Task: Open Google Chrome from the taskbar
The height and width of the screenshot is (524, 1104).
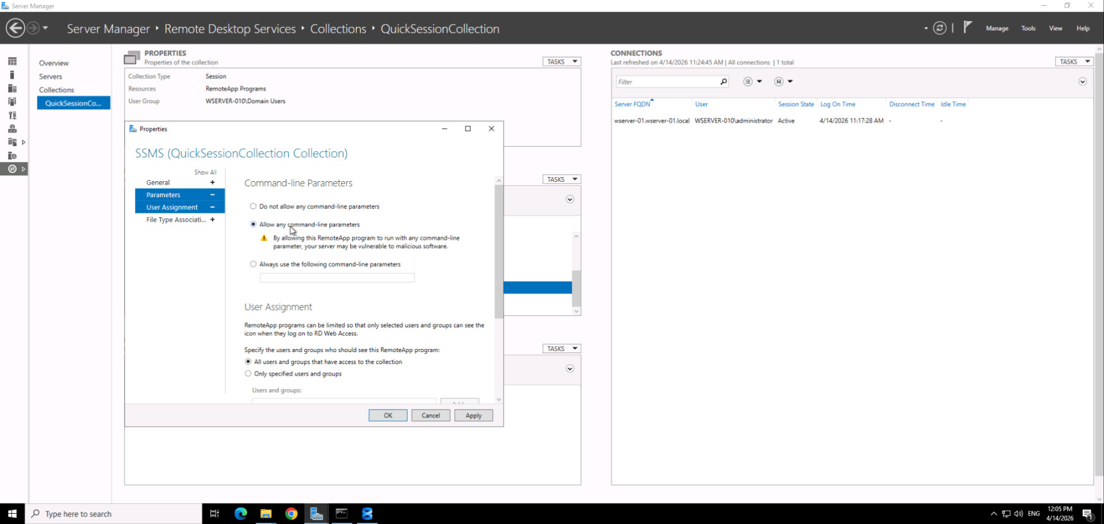Action: 292,514
